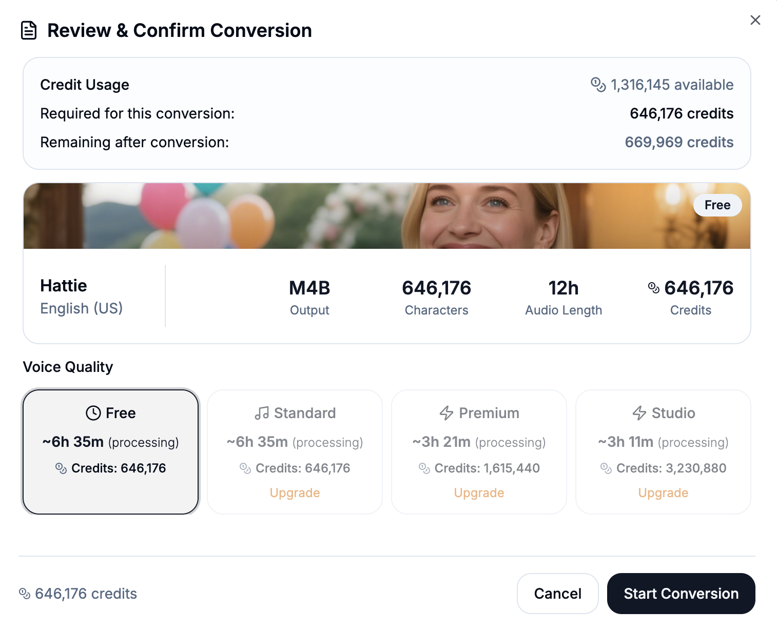Viewport: 777px width, 630px height.
Task: Click the Hattie voice banner image
Action: tap(359, 216)
